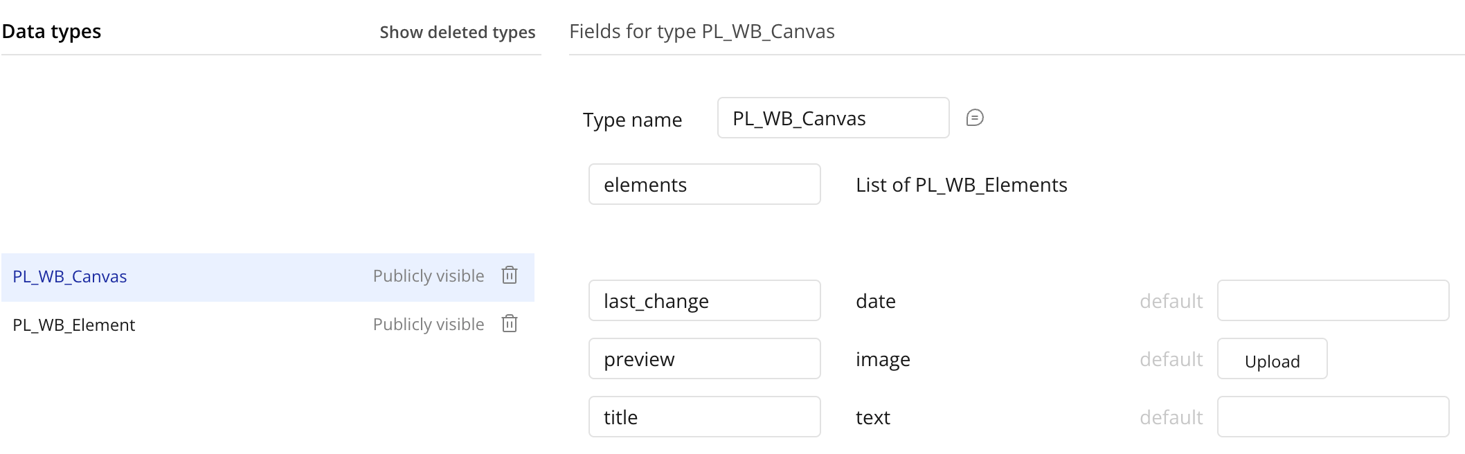
Task: Open the comment icon beside Type name
Action: tap(975, 118)
